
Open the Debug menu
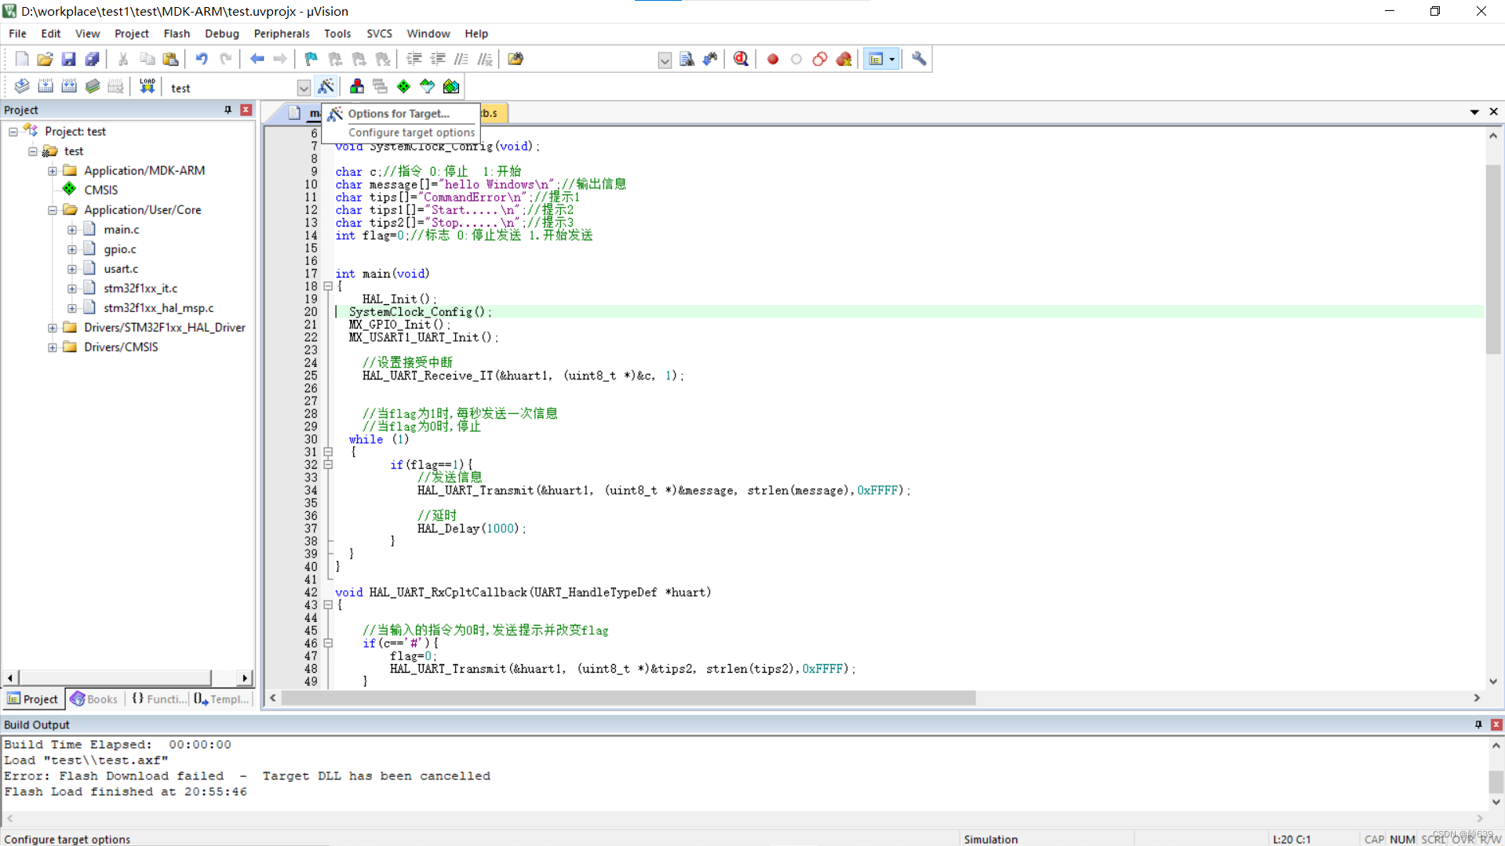(x=221, y=34)
